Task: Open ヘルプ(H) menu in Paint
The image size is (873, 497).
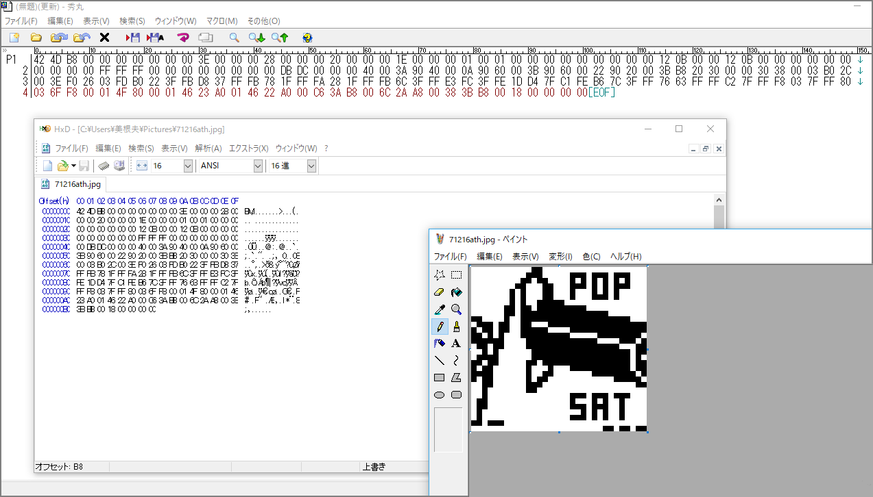Action: click(625, 257)
